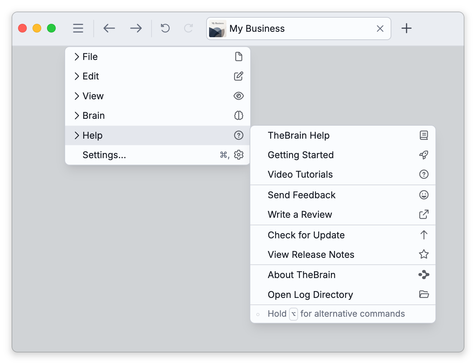Expand the File menu chevron
This screenshot has width=476, height=364.
[77, 57]
